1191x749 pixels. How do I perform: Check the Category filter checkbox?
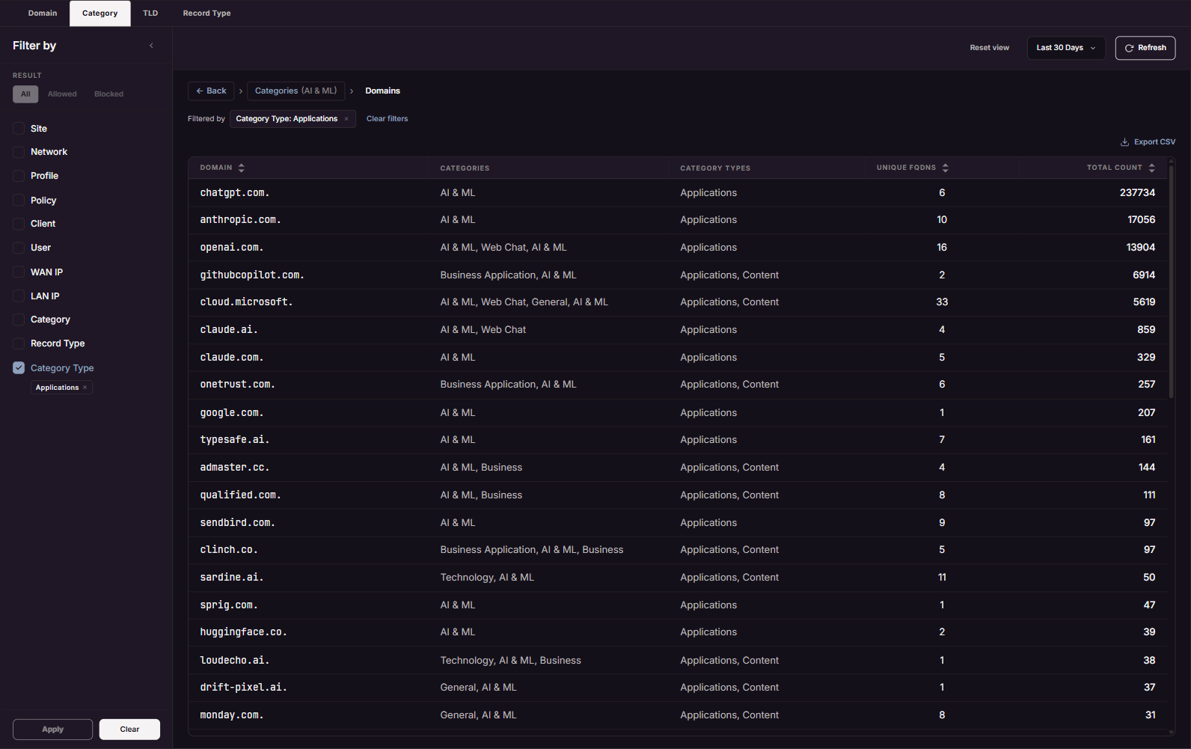19,320
